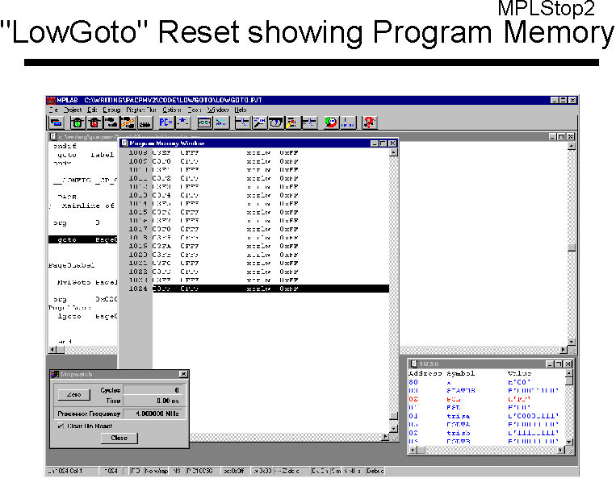Click the Time value field in Stopwatch
The height and width of the screenshot is (478, 616).
pos(153,401)
